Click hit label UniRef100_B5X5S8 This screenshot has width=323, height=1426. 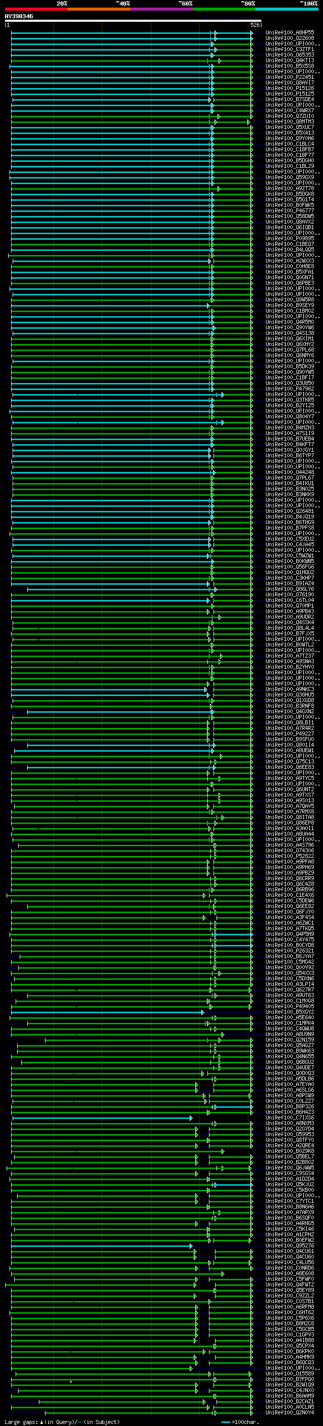(290, 66)
